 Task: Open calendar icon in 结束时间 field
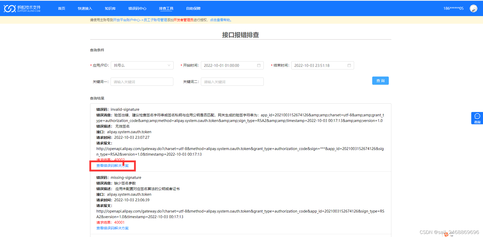349,65
